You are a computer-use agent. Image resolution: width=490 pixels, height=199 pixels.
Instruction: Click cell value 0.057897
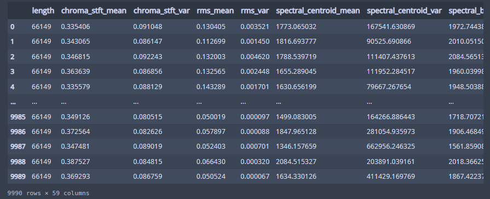(x=211, y=132)
